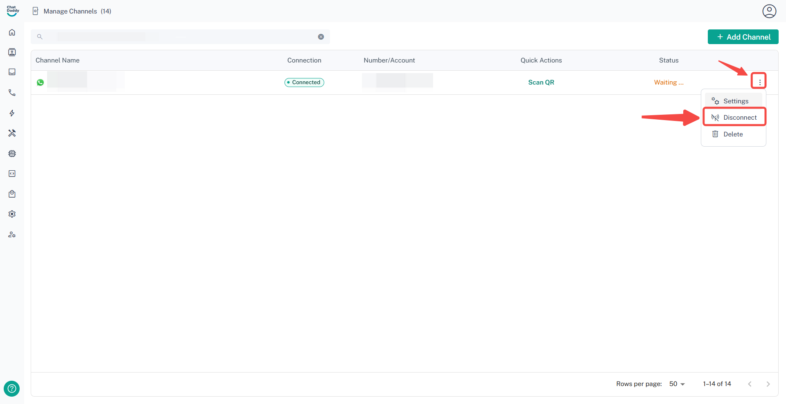786x404 pixels.
Task: Open the AI chip icon in sidebar
Action: 12,154
